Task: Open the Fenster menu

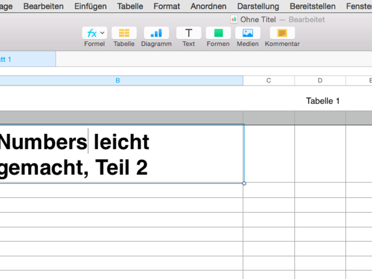Action: click(359, 6)
